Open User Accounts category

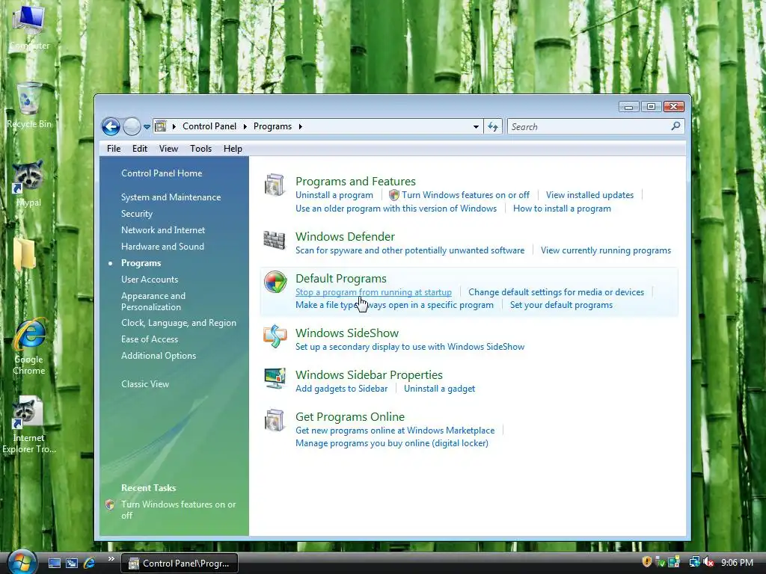click(150, 280)
